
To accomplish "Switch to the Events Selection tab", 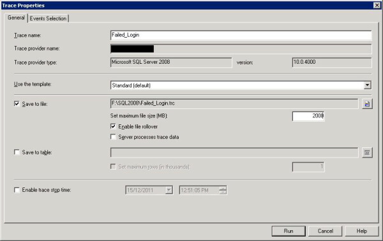I will click(48, 18).
